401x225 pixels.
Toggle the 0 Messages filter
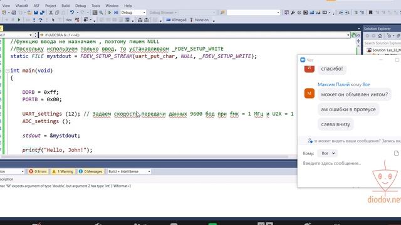[91, 171]
